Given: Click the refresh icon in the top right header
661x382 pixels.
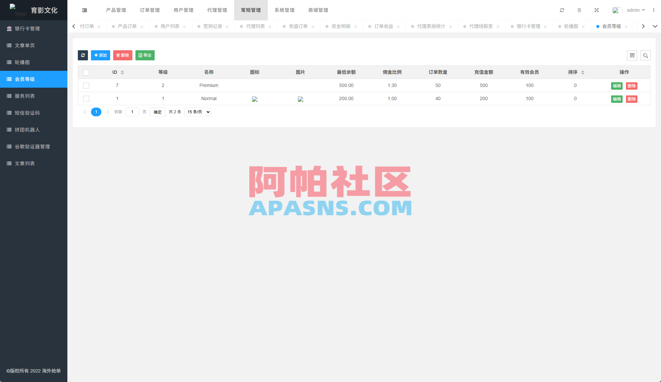Looking at the screenshot, I should (x=562, y=10).
